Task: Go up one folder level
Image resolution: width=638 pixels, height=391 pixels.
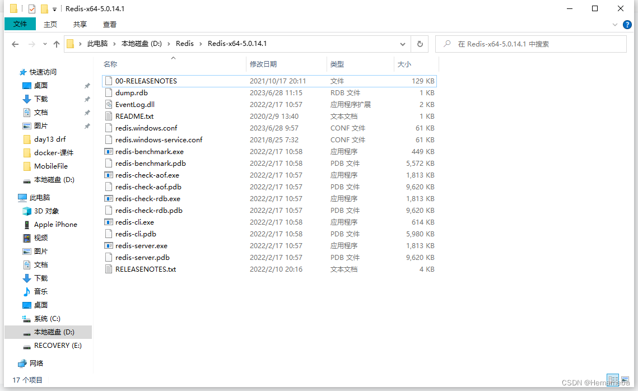Action: [57, 44]
